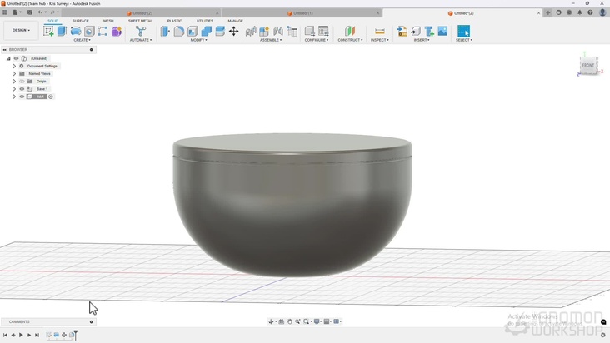Open the SHEET METAL tab
The image size is (610, 343).
tap(140, 21)
